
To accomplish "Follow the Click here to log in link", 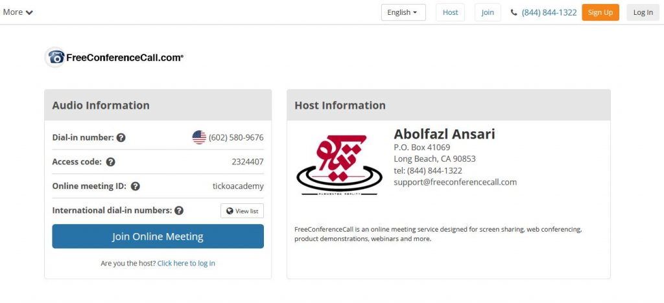I will (186, 264).
